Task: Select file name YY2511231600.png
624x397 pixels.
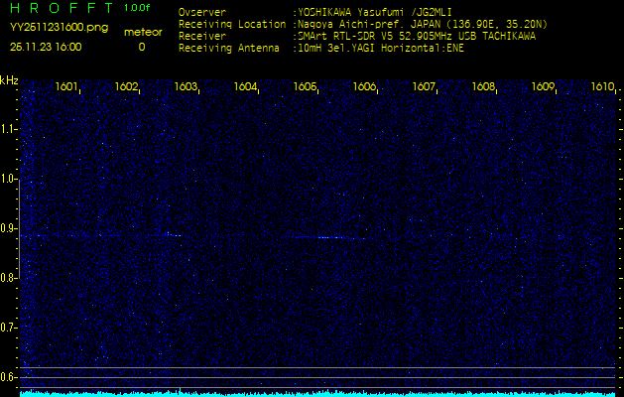Action: click(x=59, y=28)
